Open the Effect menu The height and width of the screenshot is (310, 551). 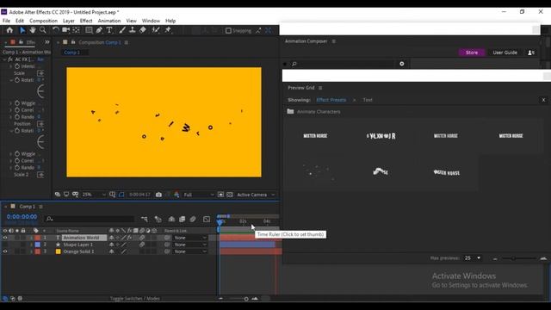click(86, 21)
